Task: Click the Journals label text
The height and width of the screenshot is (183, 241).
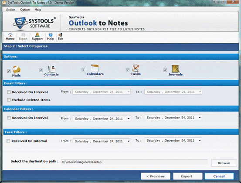Action: 176,75
